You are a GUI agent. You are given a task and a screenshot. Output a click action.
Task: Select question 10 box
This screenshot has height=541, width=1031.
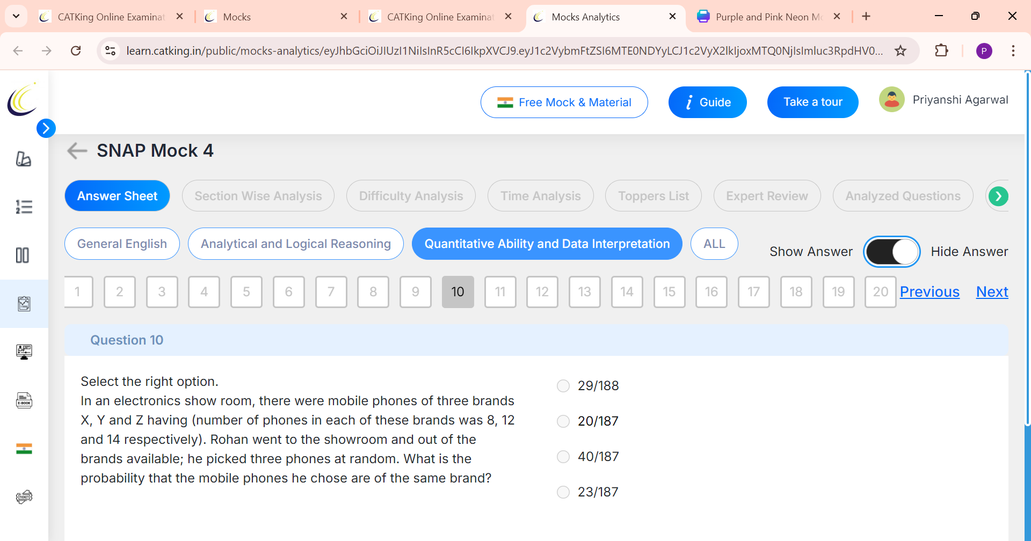point(458,292)
